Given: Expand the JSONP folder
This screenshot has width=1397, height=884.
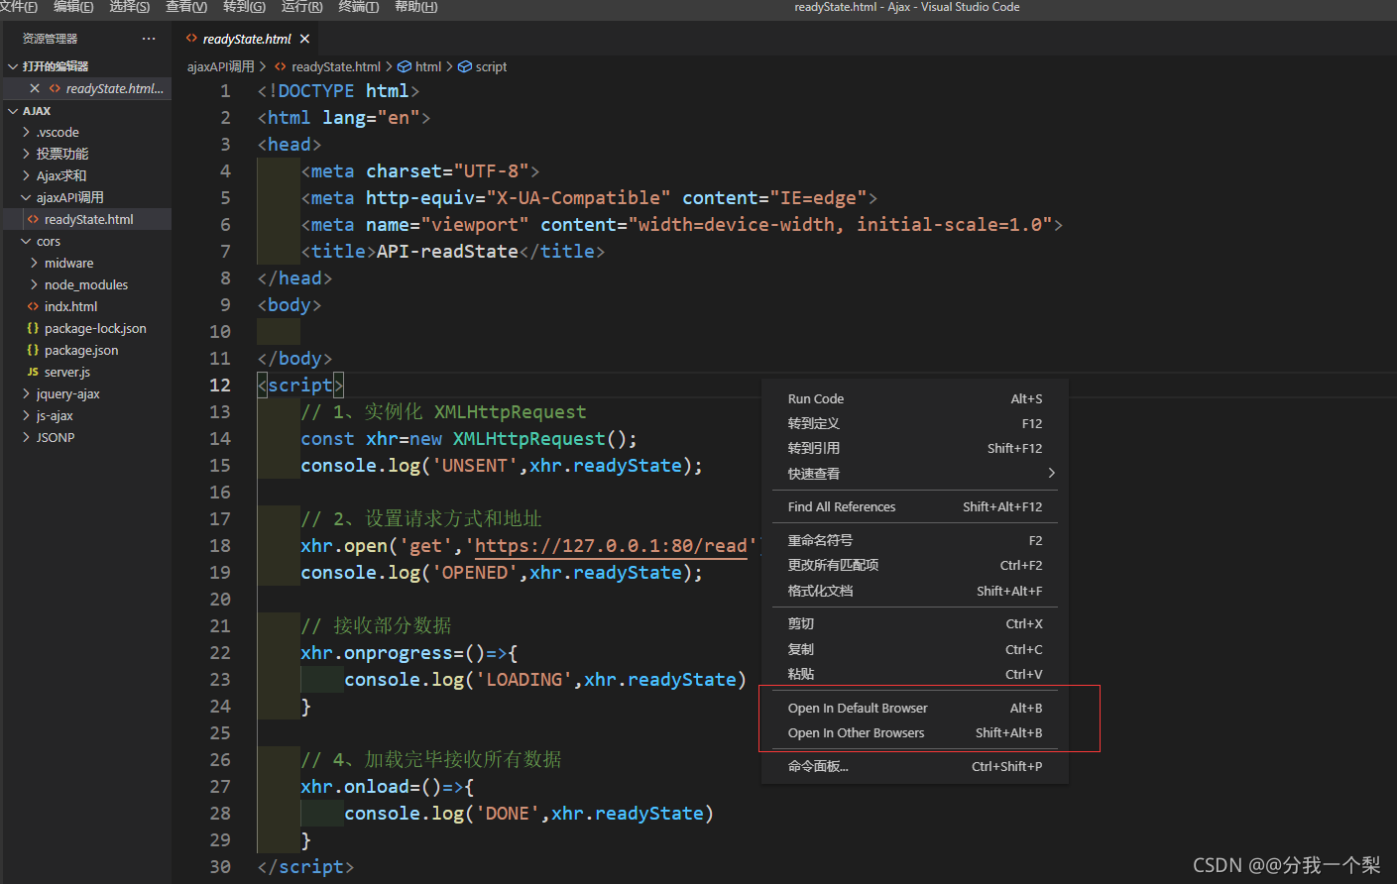Looking at the screenshot, I should pyautogui.click(x=26, y=437).
